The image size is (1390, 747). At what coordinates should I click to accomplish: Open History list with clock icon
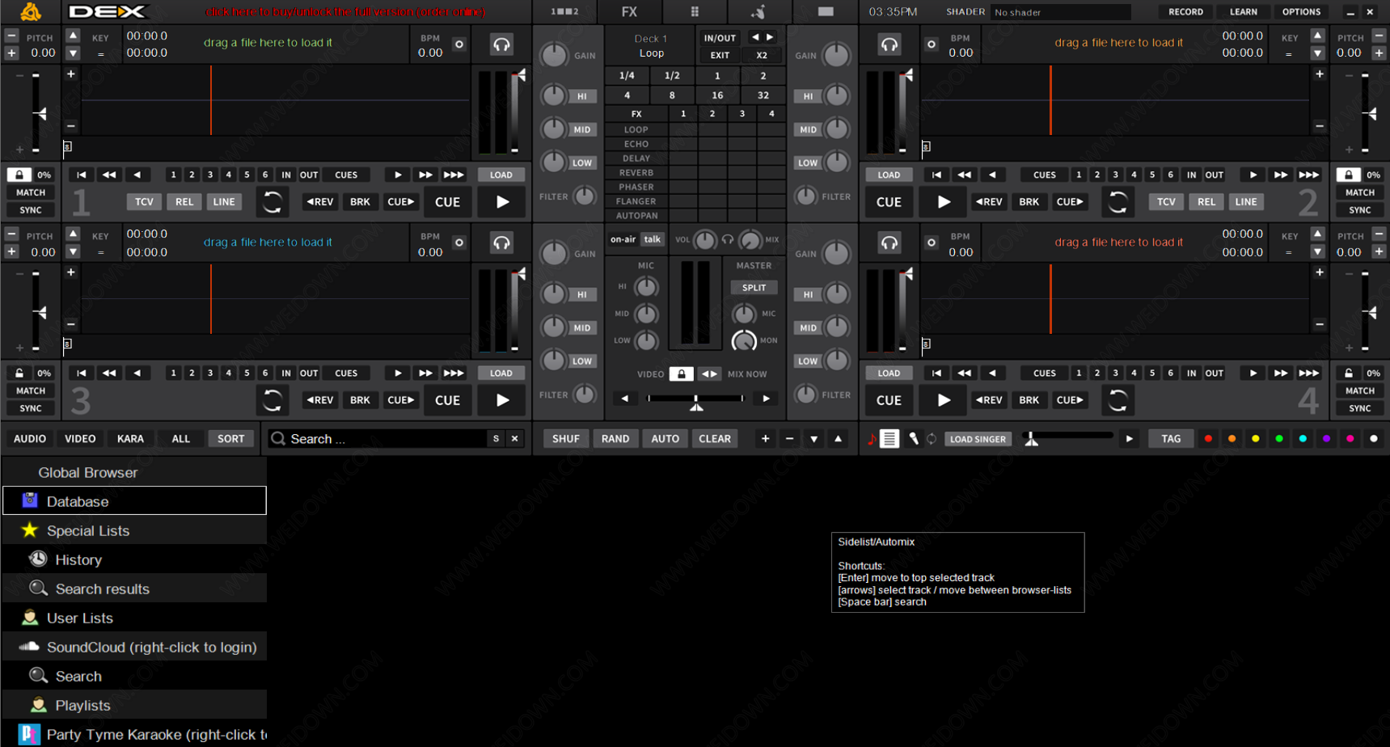(135, 559)
